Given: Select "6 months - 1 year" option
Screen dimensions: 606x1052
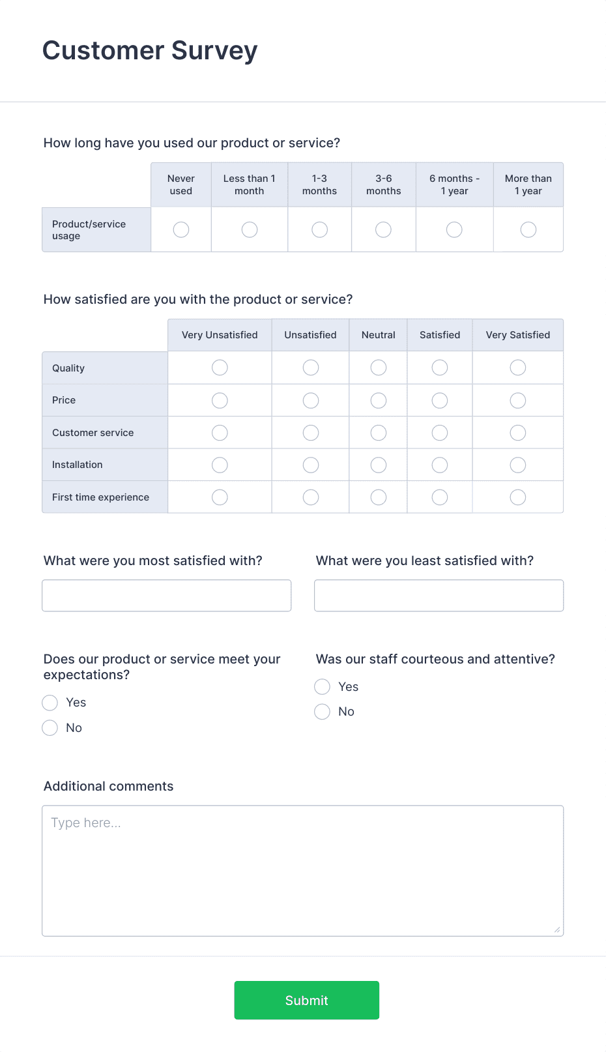Looking at the screenshot, I should click(x=454, y=229).
